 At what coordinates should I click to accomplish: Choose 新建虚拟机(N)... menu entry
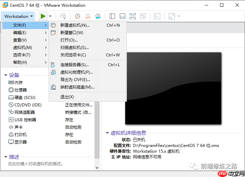click(x=88, y=25)
